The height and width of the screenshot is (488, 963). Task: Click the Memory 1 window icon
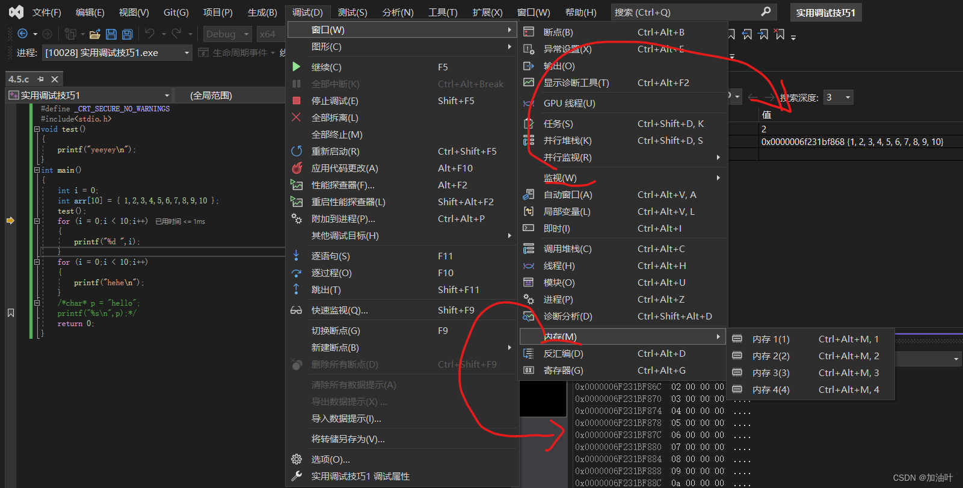pos(737,339)
